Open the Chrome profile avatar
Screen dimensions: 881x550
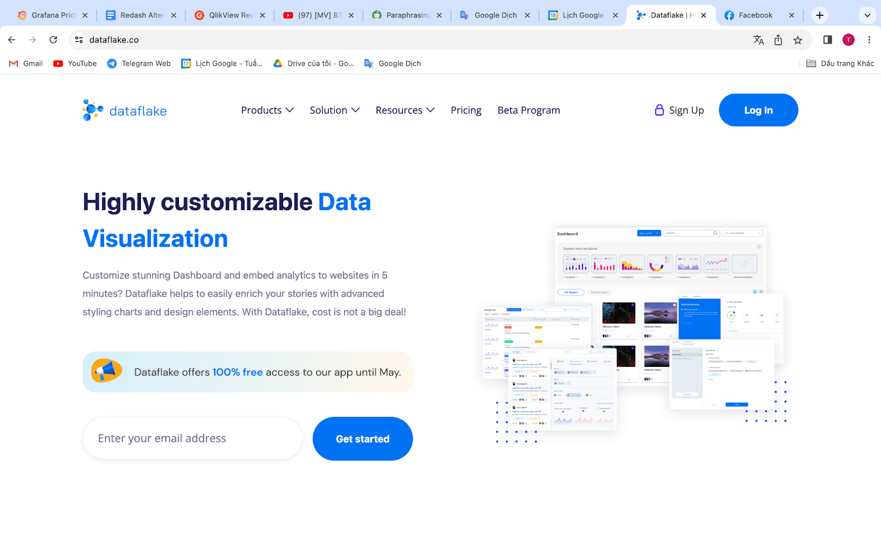848,40
